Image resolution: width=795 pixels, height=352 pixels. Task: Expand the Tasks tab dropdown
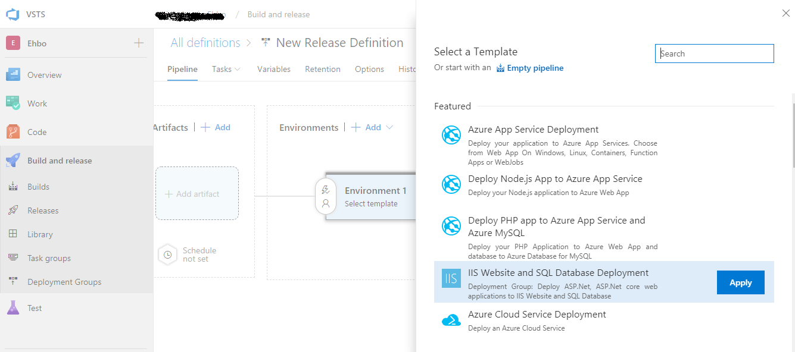(238, 69)
